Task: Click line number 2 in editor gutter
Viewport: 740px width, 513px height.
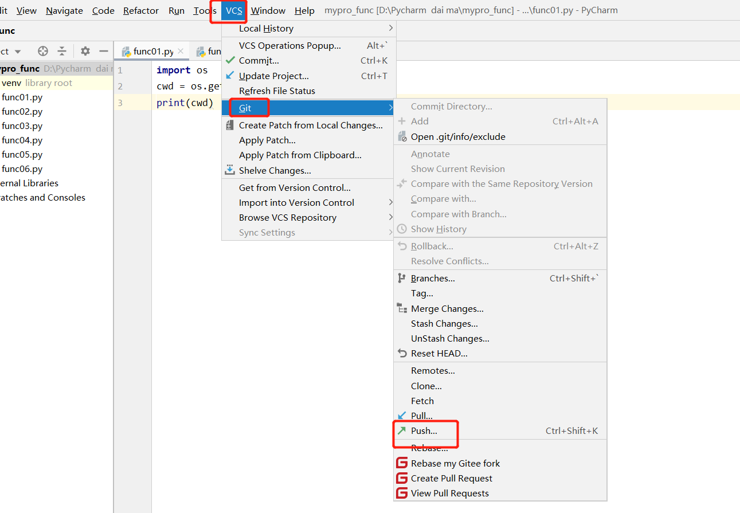Action: coord(120,87)
